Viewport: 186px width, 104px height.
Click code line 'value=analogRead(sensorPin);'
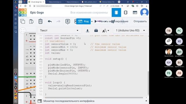(x=70, y=86)
